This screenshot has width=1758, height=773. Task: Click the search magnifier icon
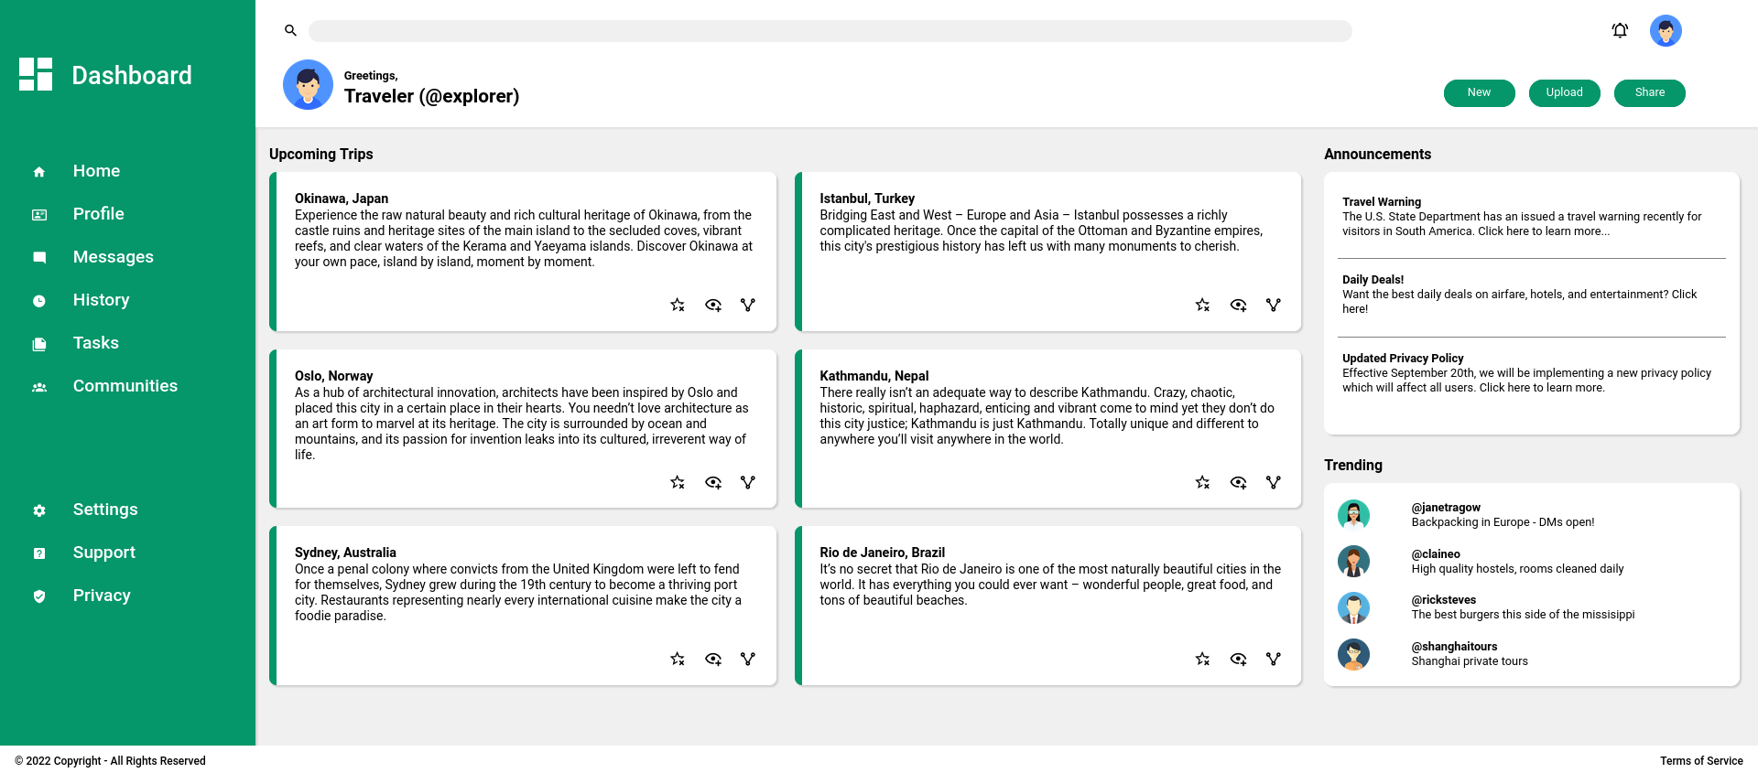click(290, 30)
